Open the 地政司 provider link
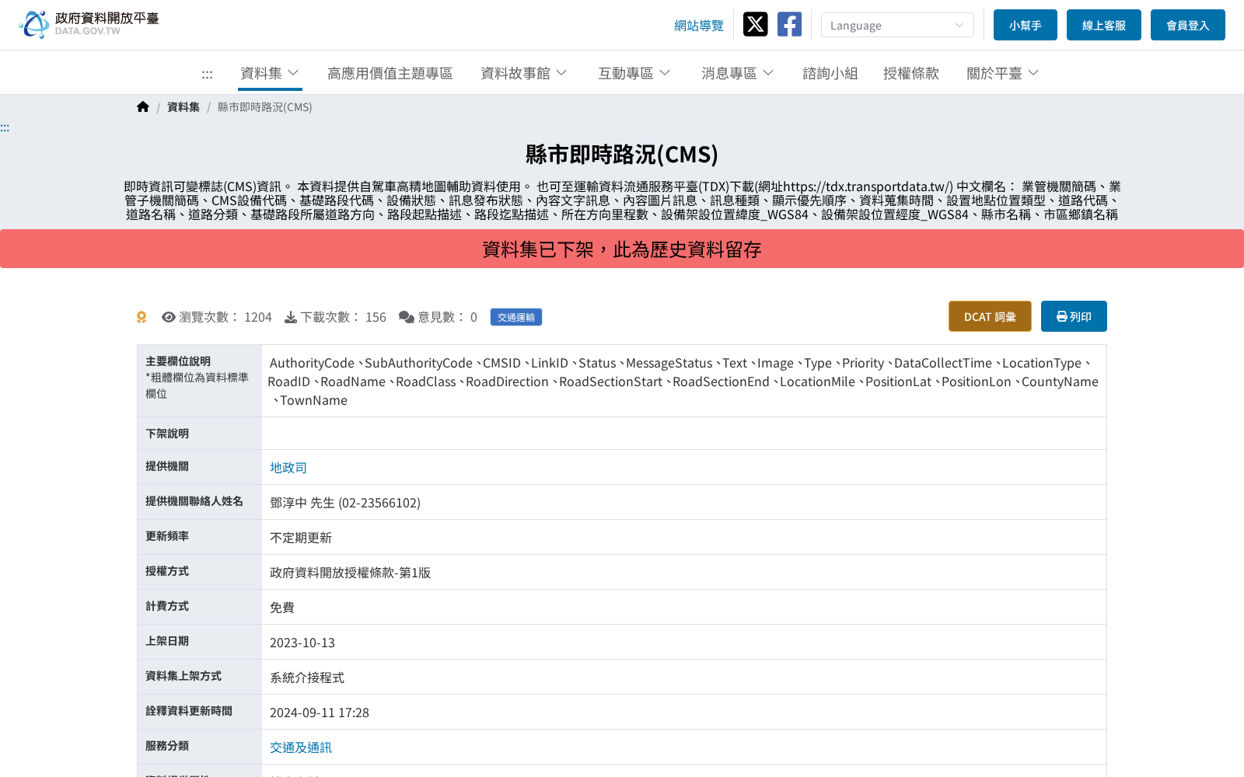The height and width of the screenshot is (777, 1244). click(288, 468)
